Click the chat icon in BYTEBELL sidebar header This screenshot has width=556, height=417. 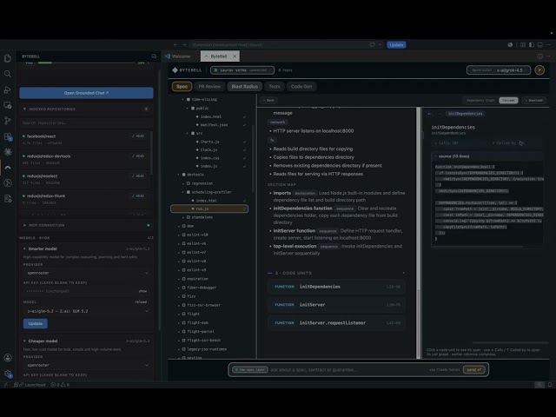(154, 56)
